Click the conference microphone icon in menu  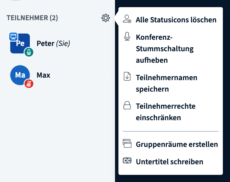pos(127,36)
